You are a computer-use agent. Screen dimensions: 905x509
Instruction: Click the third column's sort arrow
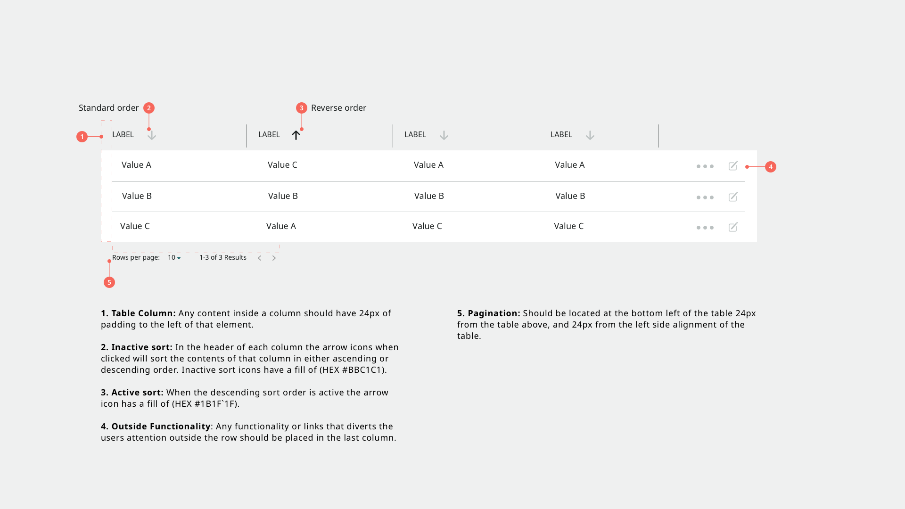click(x=444, y=135)
